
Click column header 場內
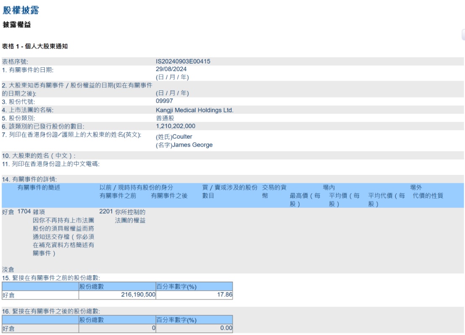click(329, 187)
